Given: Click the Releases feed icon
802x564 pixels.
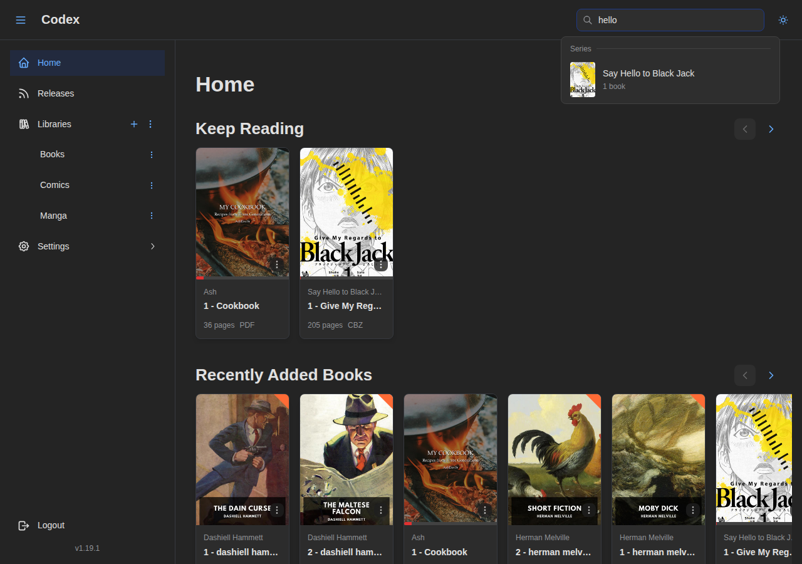Looking at the screenshot, I should click(x=24, y=93).
